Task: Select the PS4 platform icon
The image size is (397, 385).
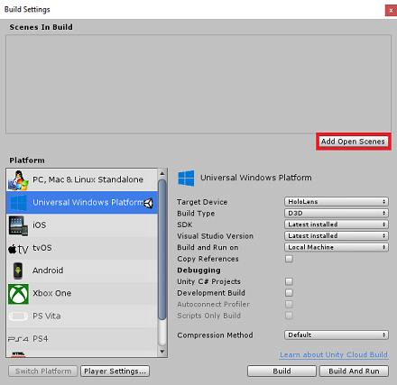Action: pyautogui.click(x=18, y=339)
